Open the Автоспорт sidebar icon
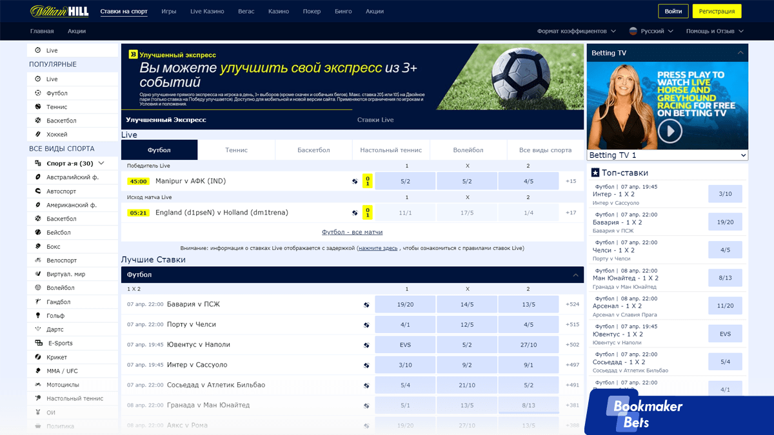This screenshot has width=774, height=435. (x=38, y=191)
